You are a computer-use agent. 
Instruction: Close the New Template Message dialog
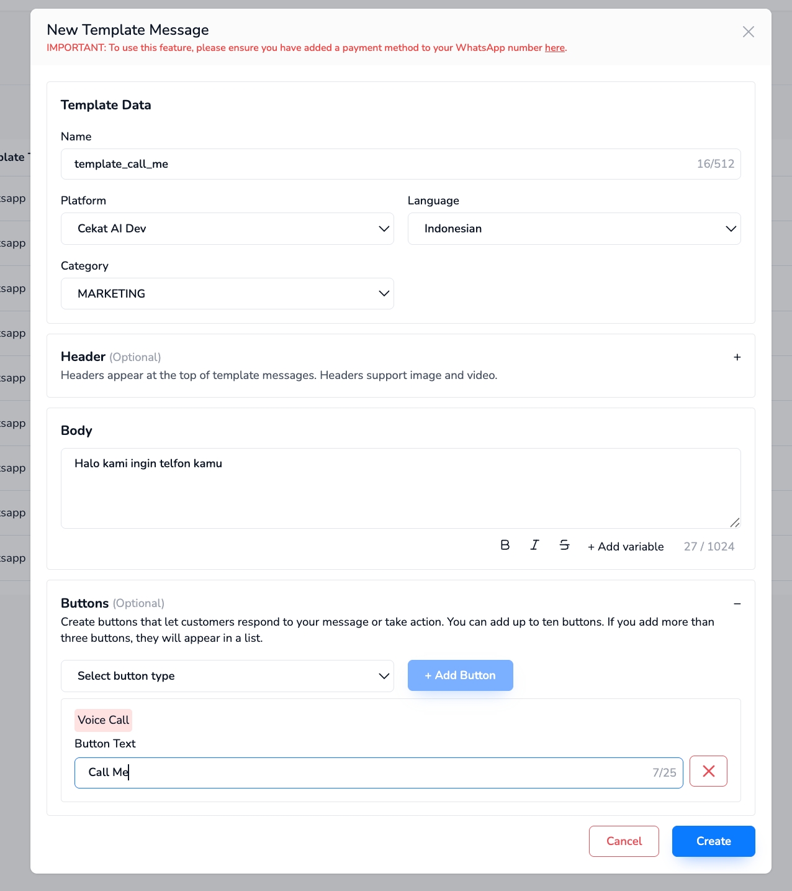click(749, 32)
